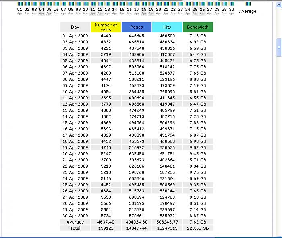Image resolution: width=282 pixels, height=238 pixels.
Task: Click hits value 624780 for 27 Apr
Action: (x=167, y=197)
